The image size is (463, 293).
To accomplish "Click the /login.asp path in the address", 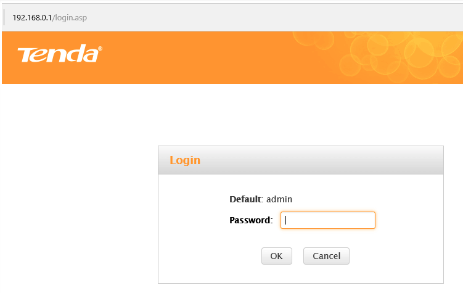I will click(70, 18).
